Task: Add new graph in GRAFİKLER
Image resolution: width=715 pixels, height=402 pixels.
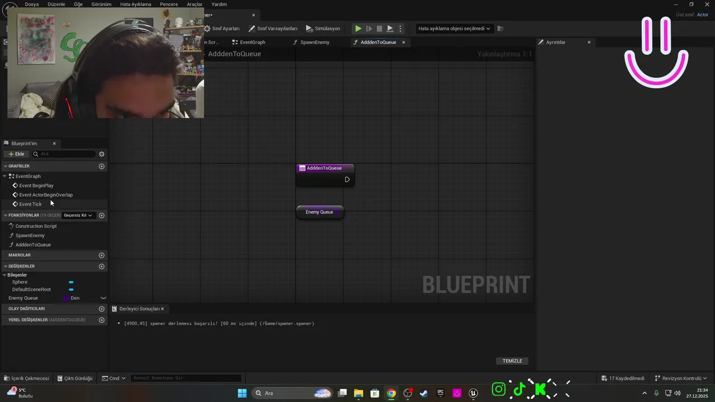Action: click(102, 166)
